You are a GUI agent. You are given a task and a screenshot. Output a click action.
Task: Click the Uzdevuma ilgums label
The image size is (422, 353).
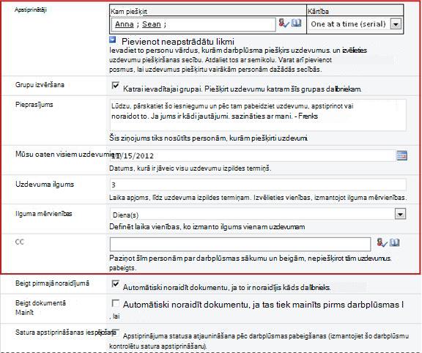(x=45, y=185)
